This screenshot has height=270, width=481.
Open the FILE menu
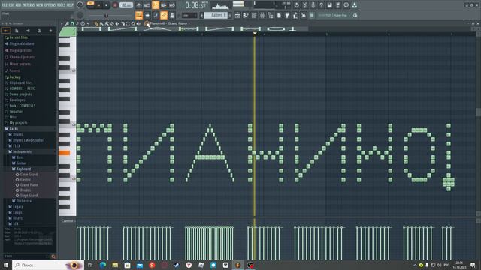[5, 5]
